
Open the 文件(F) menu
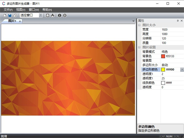pos(8,10)
